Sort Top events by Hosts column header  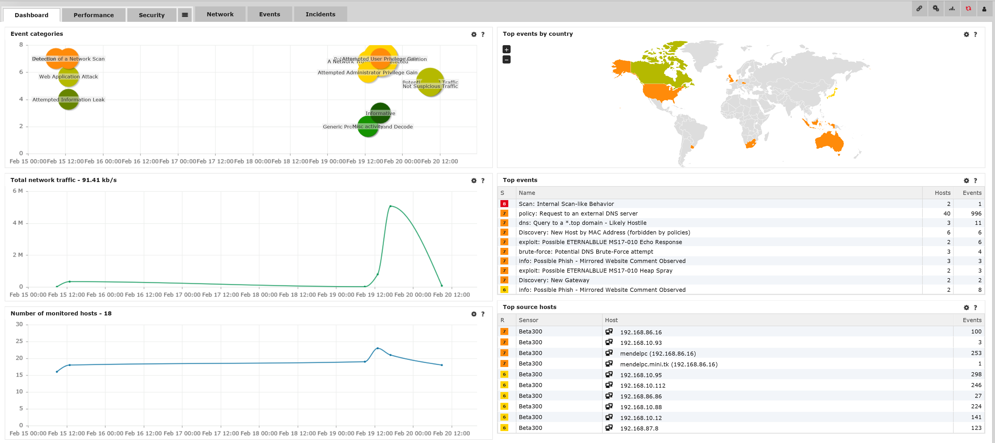click(942, 193)
